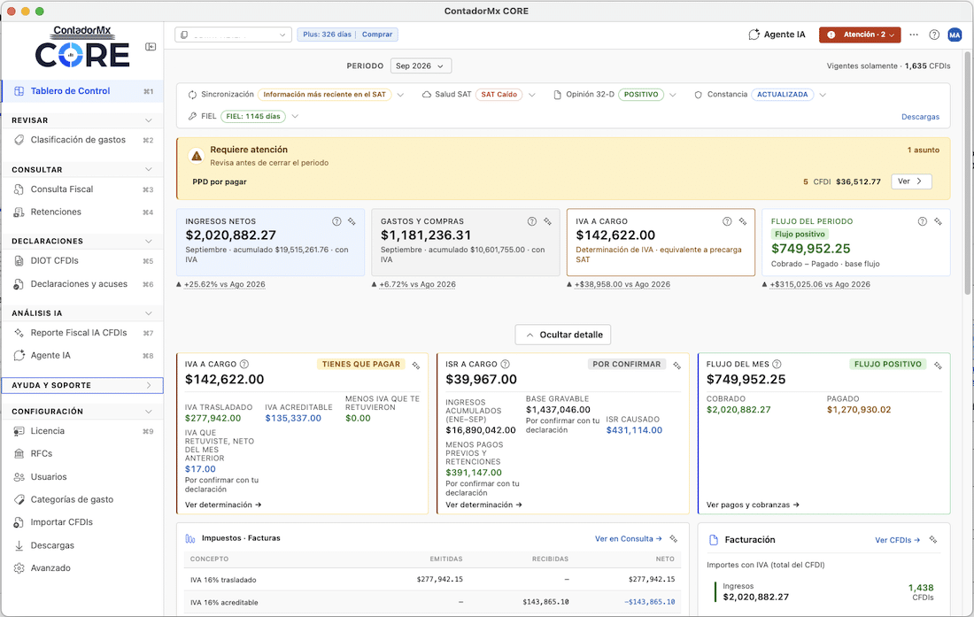Open Categorías de gasto
Image resolution: width=974 pixels, height=617 pixels.
tap(82, 499)
